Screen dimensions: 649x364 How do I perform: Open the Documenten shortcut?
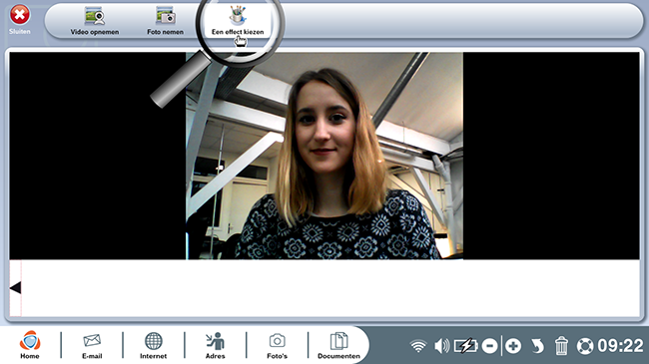click(x=338, y=345)
